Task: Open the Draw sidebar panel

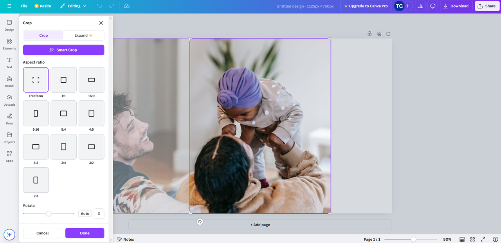Action: (x=9, y=119)
